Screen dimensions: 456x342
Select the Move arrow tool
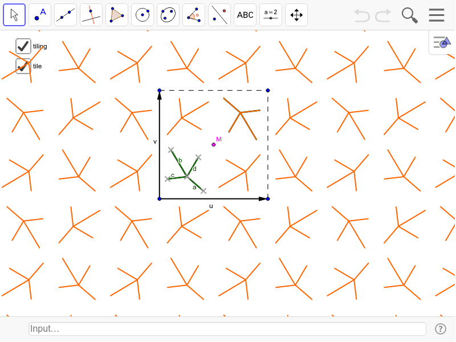click(x=14, y=15)
